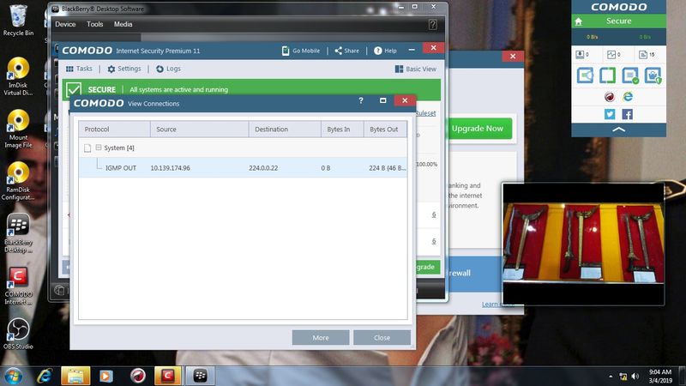Click the BlackBerry taskbar button
The width and height of the screenshot is (686, 386).
tap(201, 376)
